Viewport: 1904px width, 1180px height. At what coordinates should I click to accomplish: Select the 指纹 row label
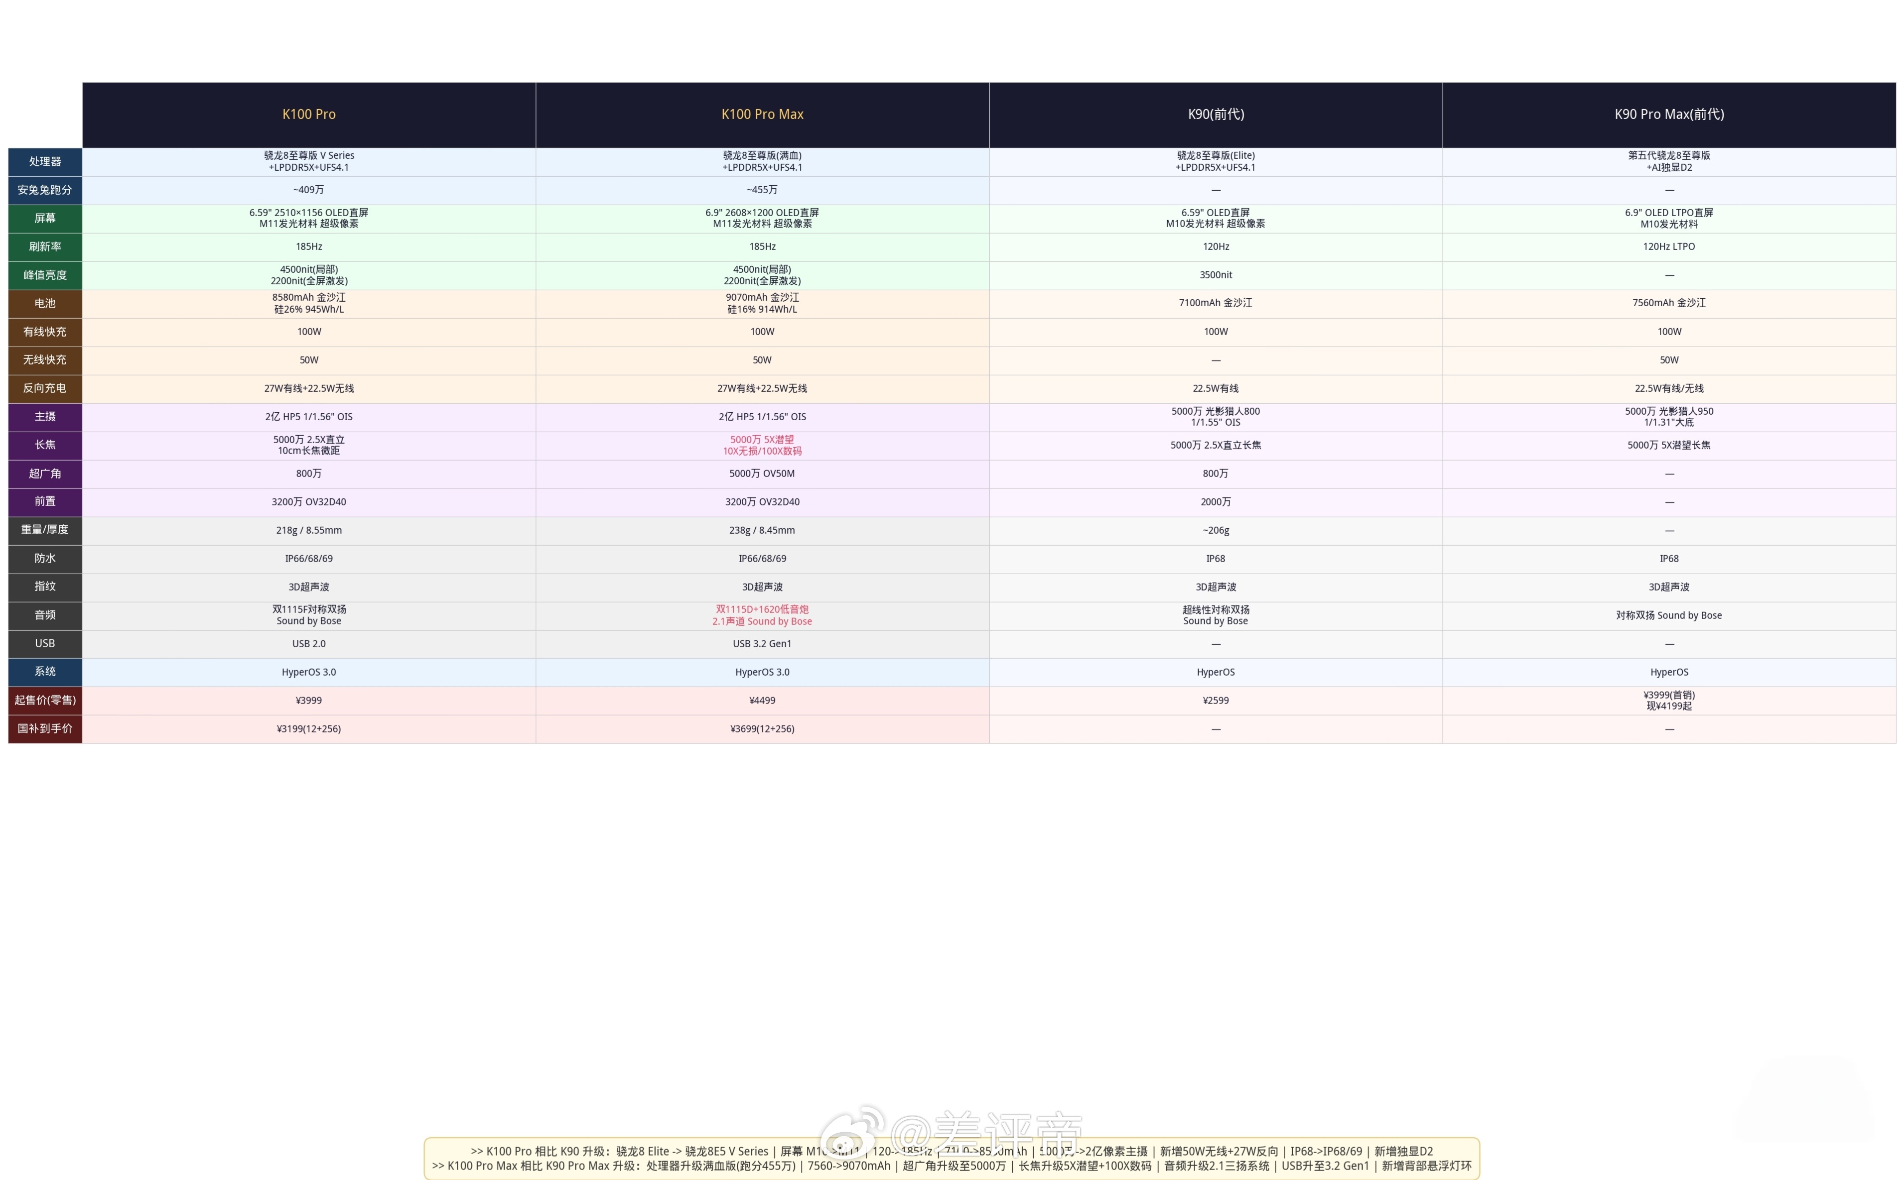45,587
